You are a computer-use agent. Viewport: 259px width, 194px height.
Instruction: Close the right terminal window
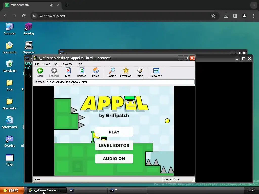coord(249,59)
